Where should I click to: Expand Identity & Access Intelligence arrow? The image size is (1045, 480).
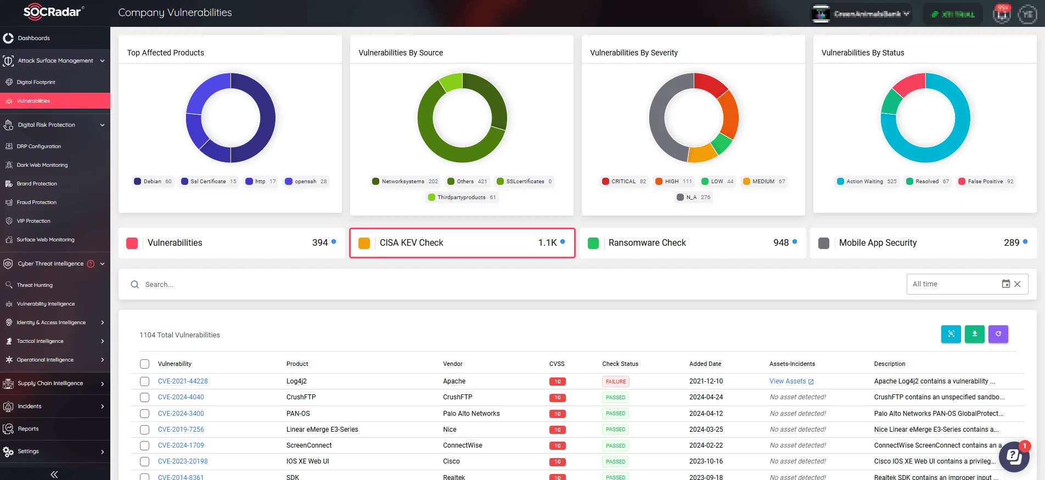[103, 323]
